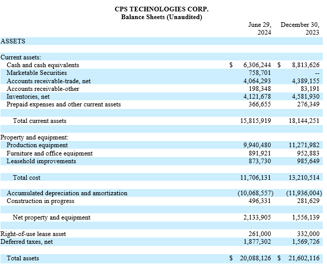The width and height of the screenshot is (327, 266).
Task: Click construction in progress value 281,629
Action: coord(308,201)
